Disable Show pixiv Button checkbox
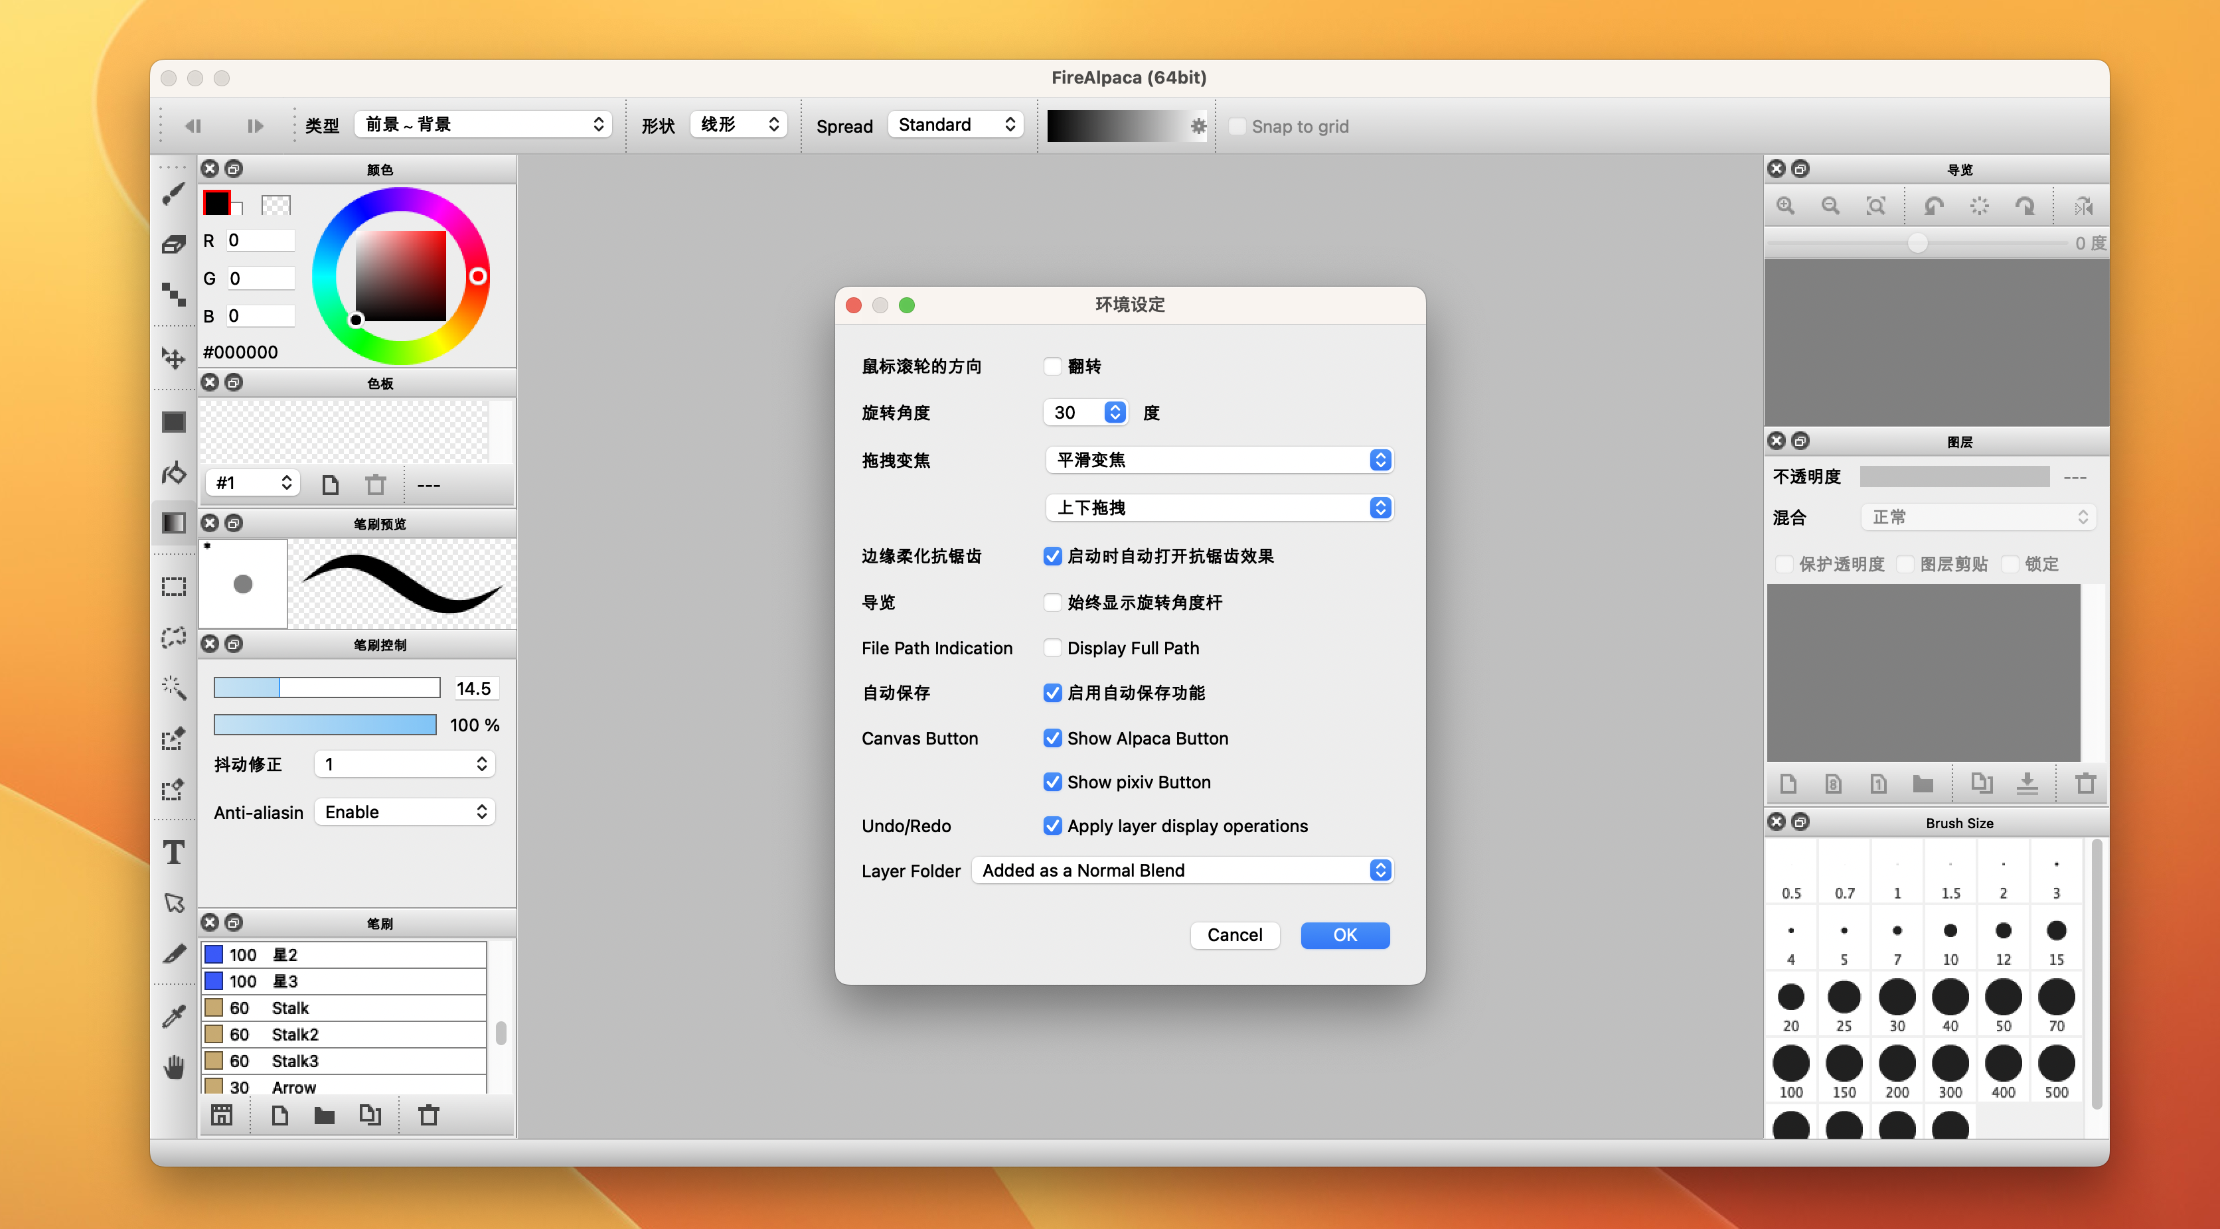 (1052, 782)
